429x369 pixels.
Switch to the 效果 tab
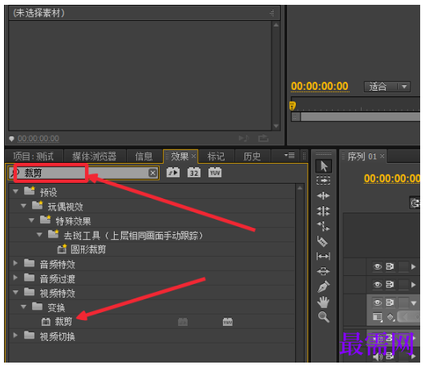180,156
